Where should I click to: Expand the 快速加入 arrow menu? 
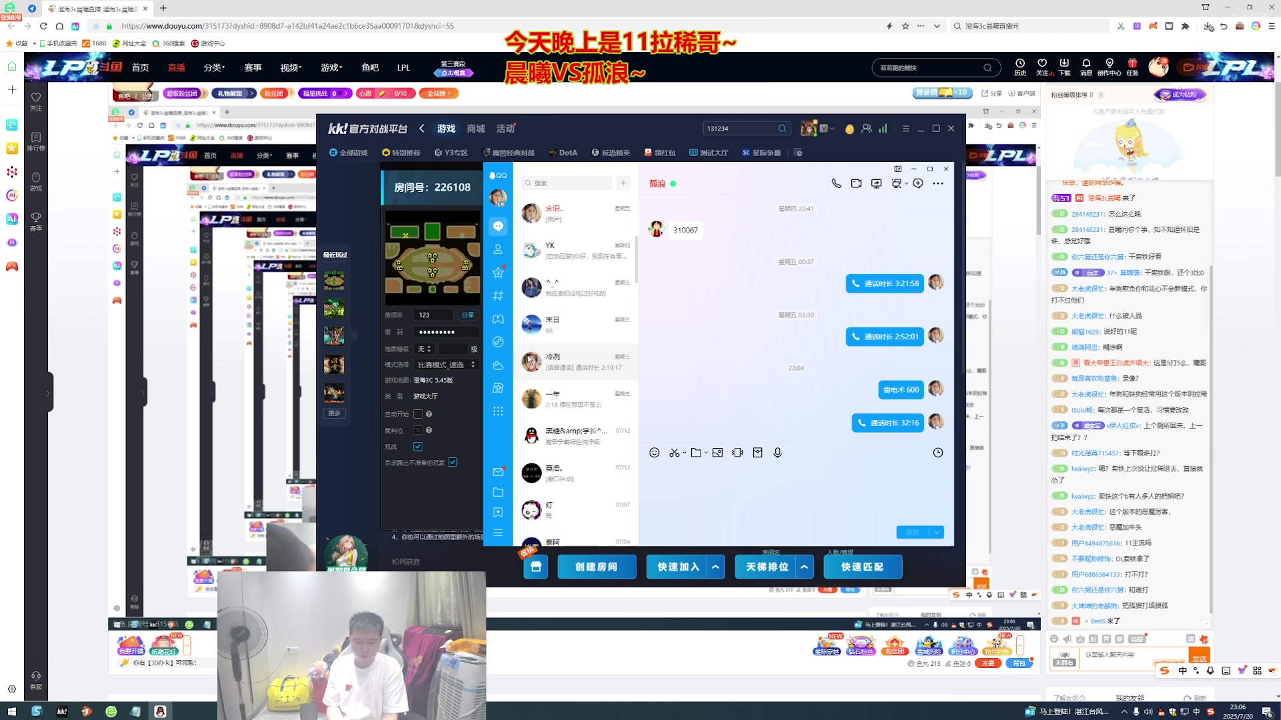[x=716, y=567]
